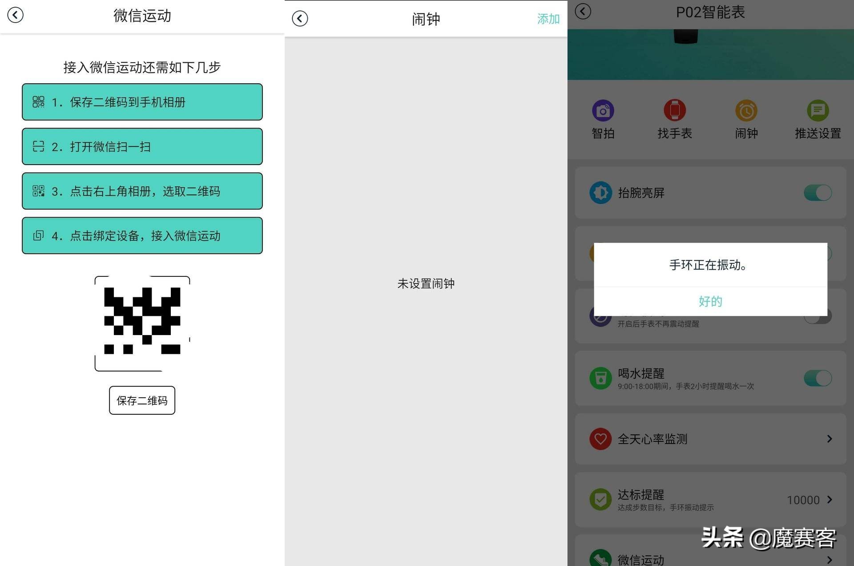Viewport: 854px width, 566px height.
Task: Disable the 喝水提醒 switch
Action: pos(818,378)
